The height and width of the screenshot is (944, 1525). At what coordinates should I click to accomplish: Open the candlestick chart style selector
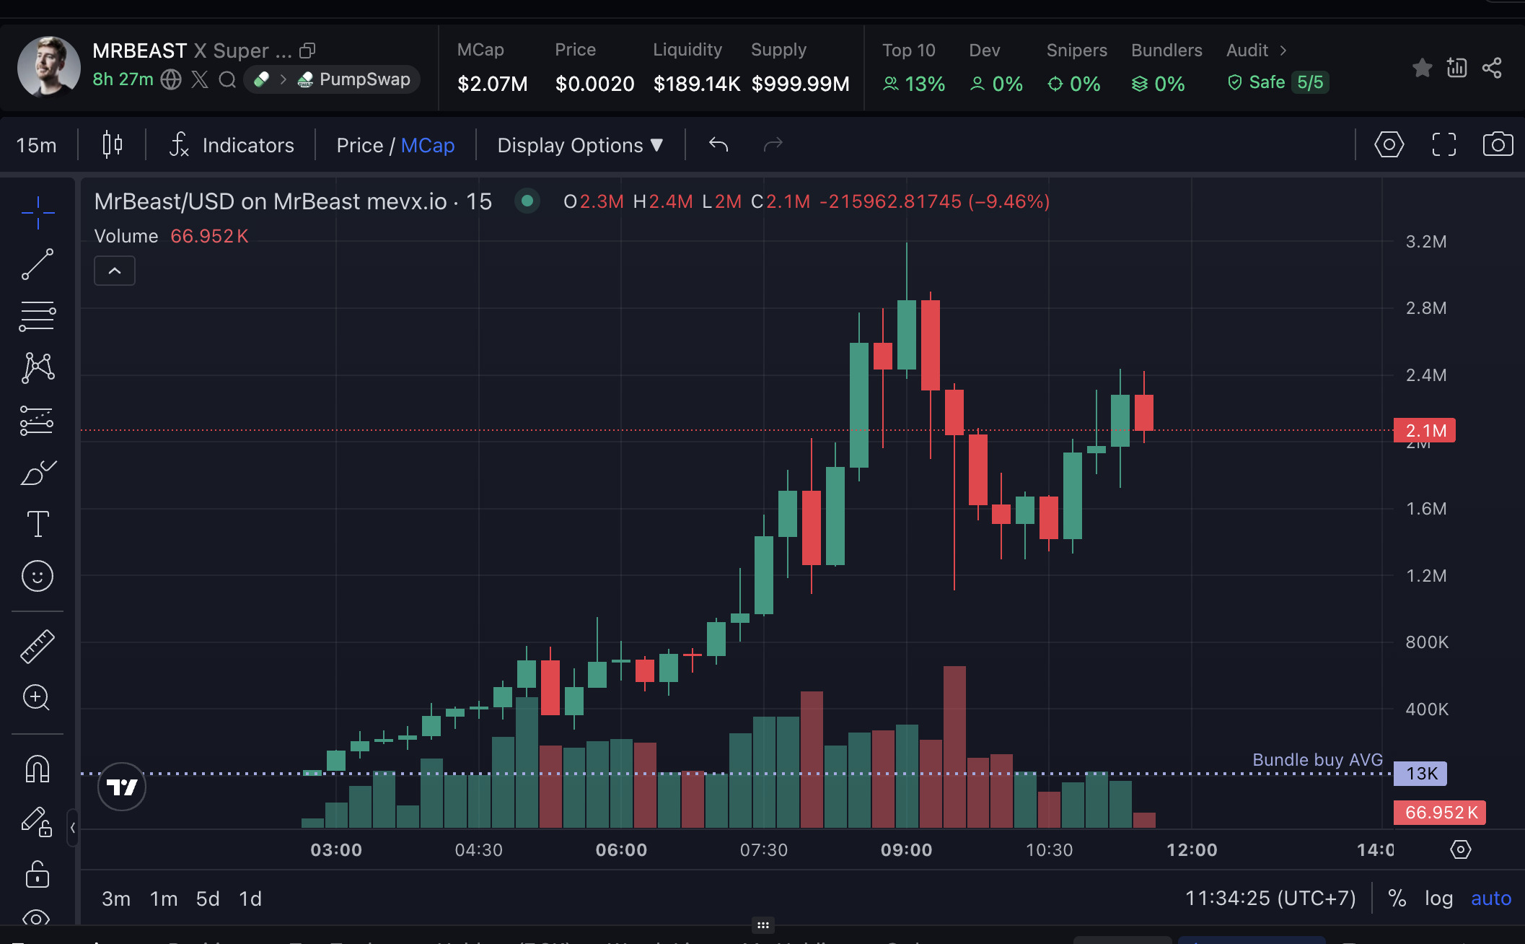point(113,145)
